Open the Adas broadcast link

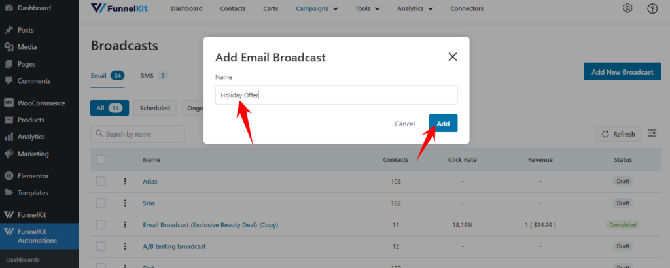point(150,181)
